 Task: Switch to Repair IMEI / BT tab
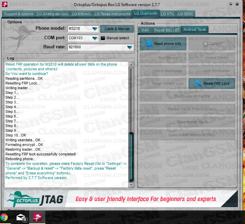[x=167, y=30]
